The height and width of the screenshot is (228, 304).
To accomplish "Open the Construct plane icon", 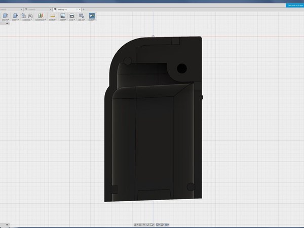I will tap(41, 16).
